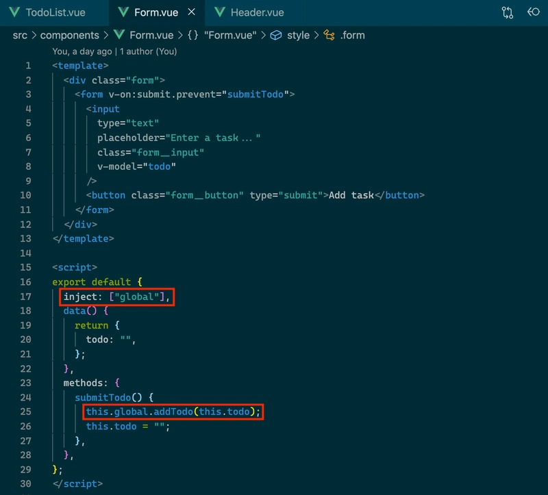548x495 pixels.
Task: Click the go back navigation arrow icon
Action: pyautogui.click(x=534, y=12)
